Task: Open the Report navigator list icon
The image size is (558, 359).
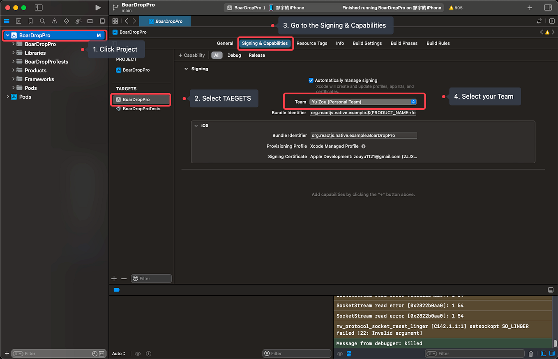Action: tap(102, 21)
